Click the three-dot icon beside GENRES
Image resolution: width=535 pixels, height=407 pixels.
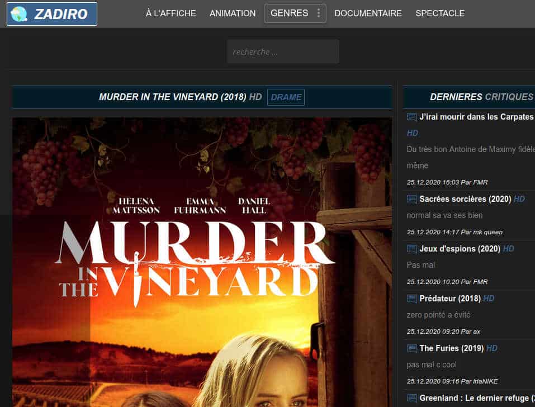318,13
